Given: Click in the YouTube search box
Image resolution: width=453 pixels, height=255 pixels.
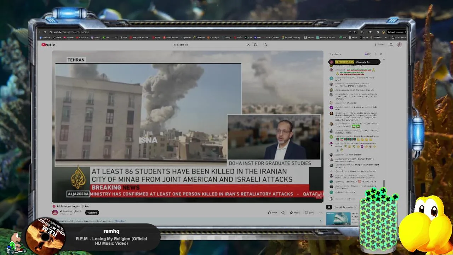Looking at the screenshot, I should (x=209, y=45).
